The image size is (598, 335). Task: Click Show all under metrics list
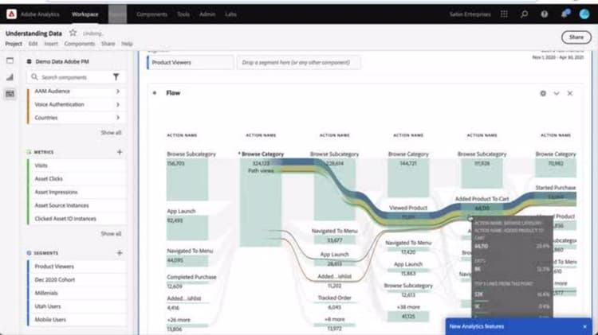click(x=111, y=233)
